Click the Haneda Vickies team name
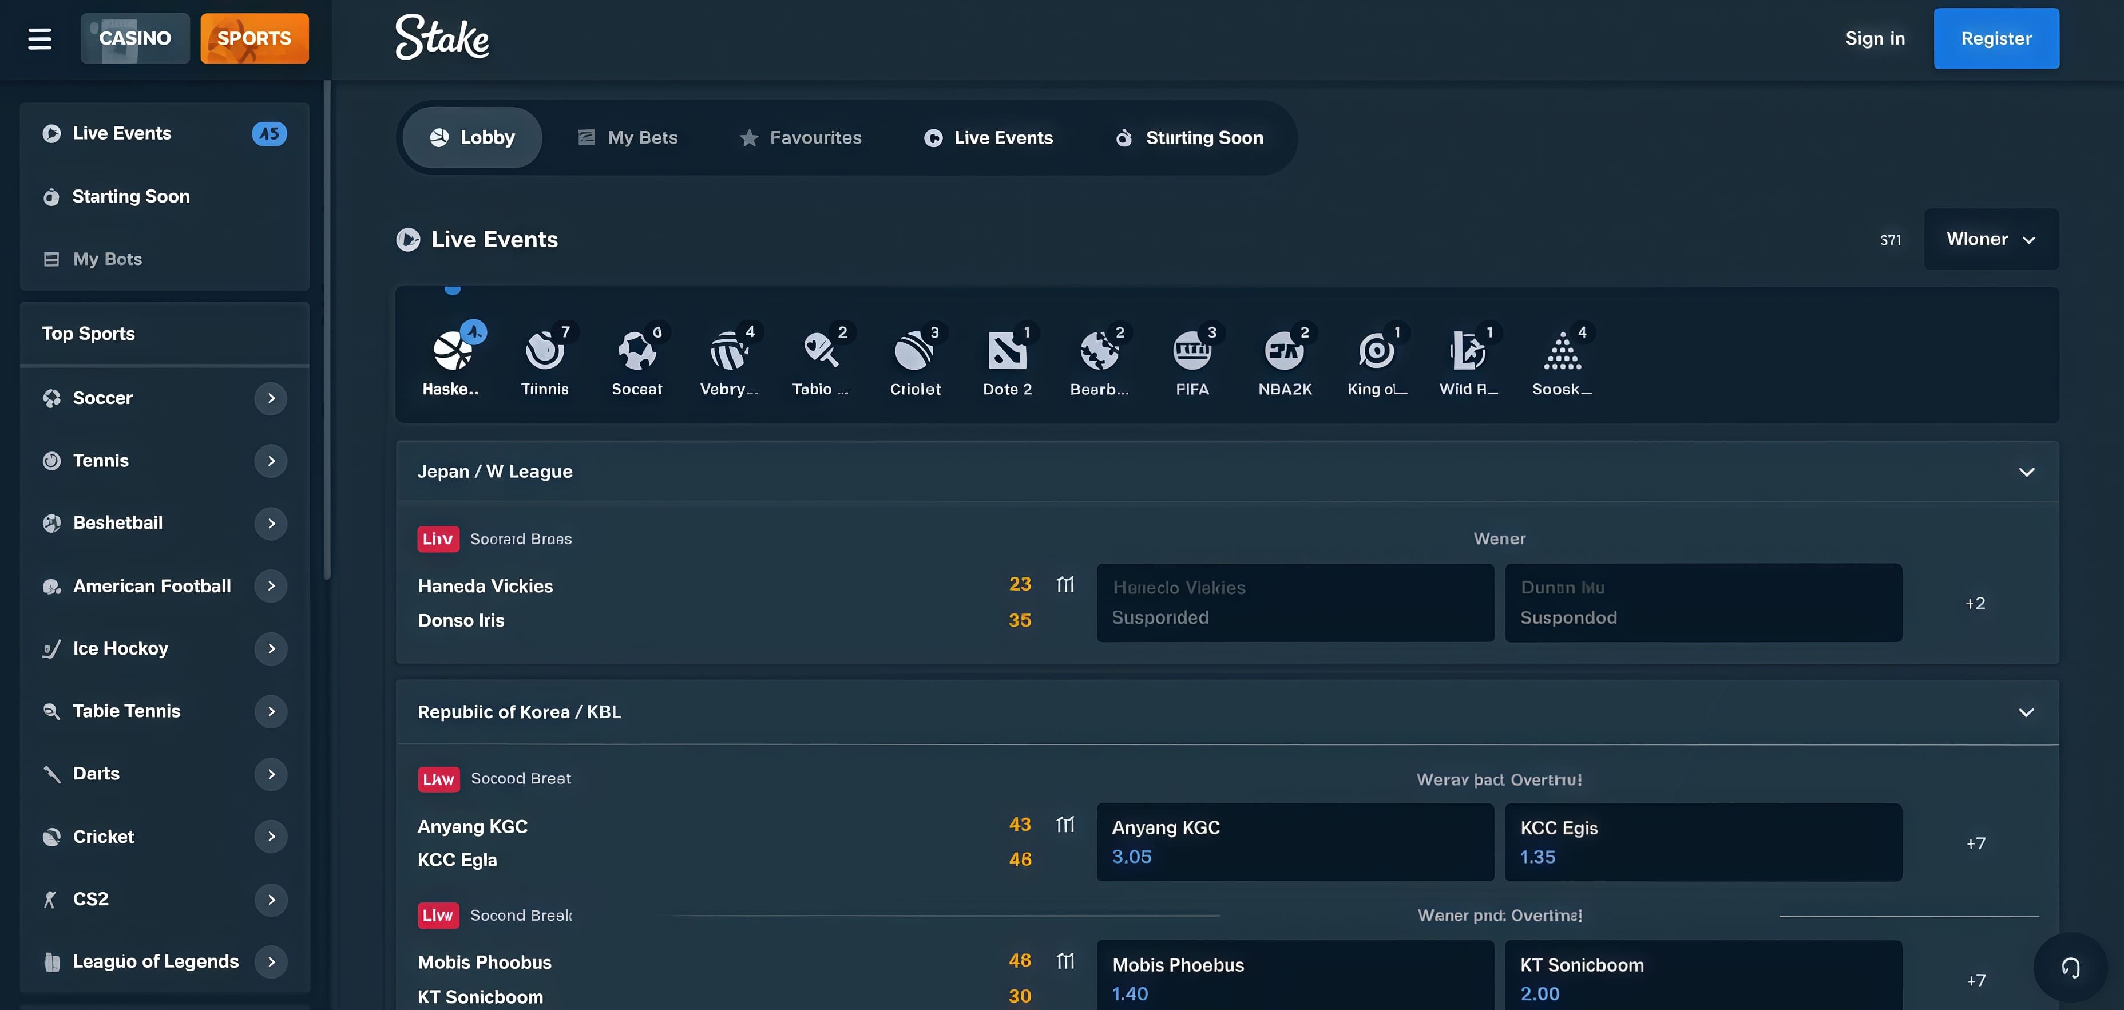This screenshot has height=1010, width=2124. (485, 586)
